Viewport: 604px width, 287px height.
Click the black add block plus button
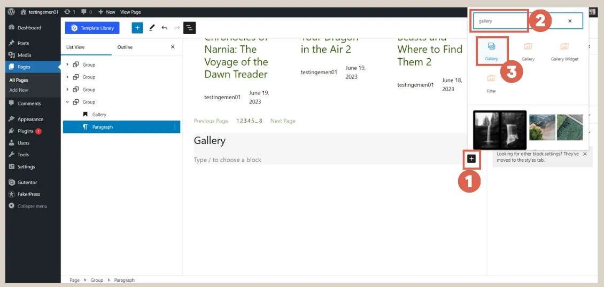pos(472,158)
